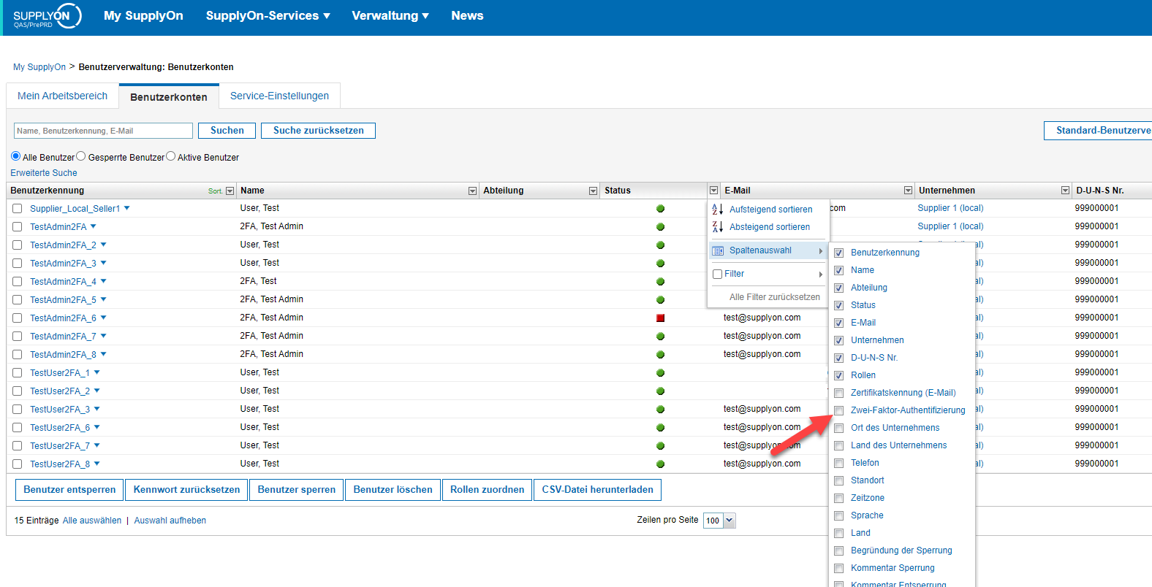Toggle the Filter checkbox in column menu
Viewport: 1152px width, 587px height.
(x=717, y=275)
